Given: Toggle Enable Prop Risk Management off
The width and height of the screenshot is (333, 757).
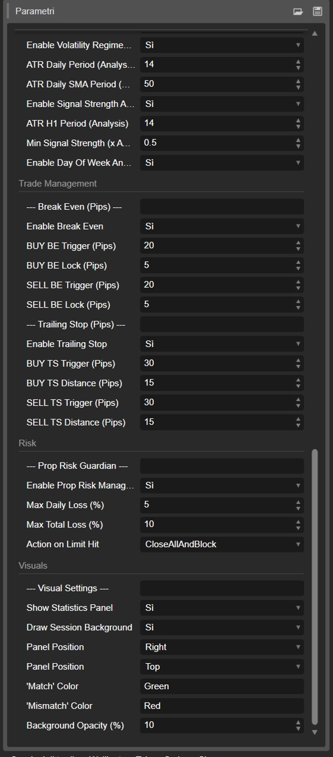Looking at the screenshot, I should [x=222, y=485].
